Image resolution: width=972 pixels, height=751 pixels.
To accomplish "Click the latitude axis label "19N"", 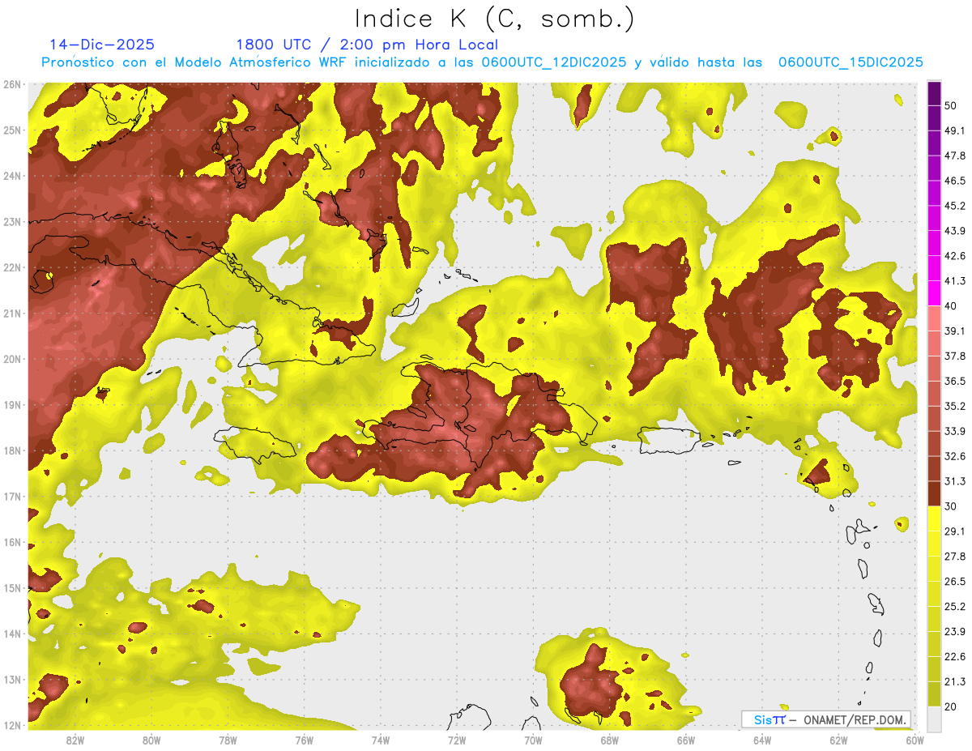I will 12,404.
